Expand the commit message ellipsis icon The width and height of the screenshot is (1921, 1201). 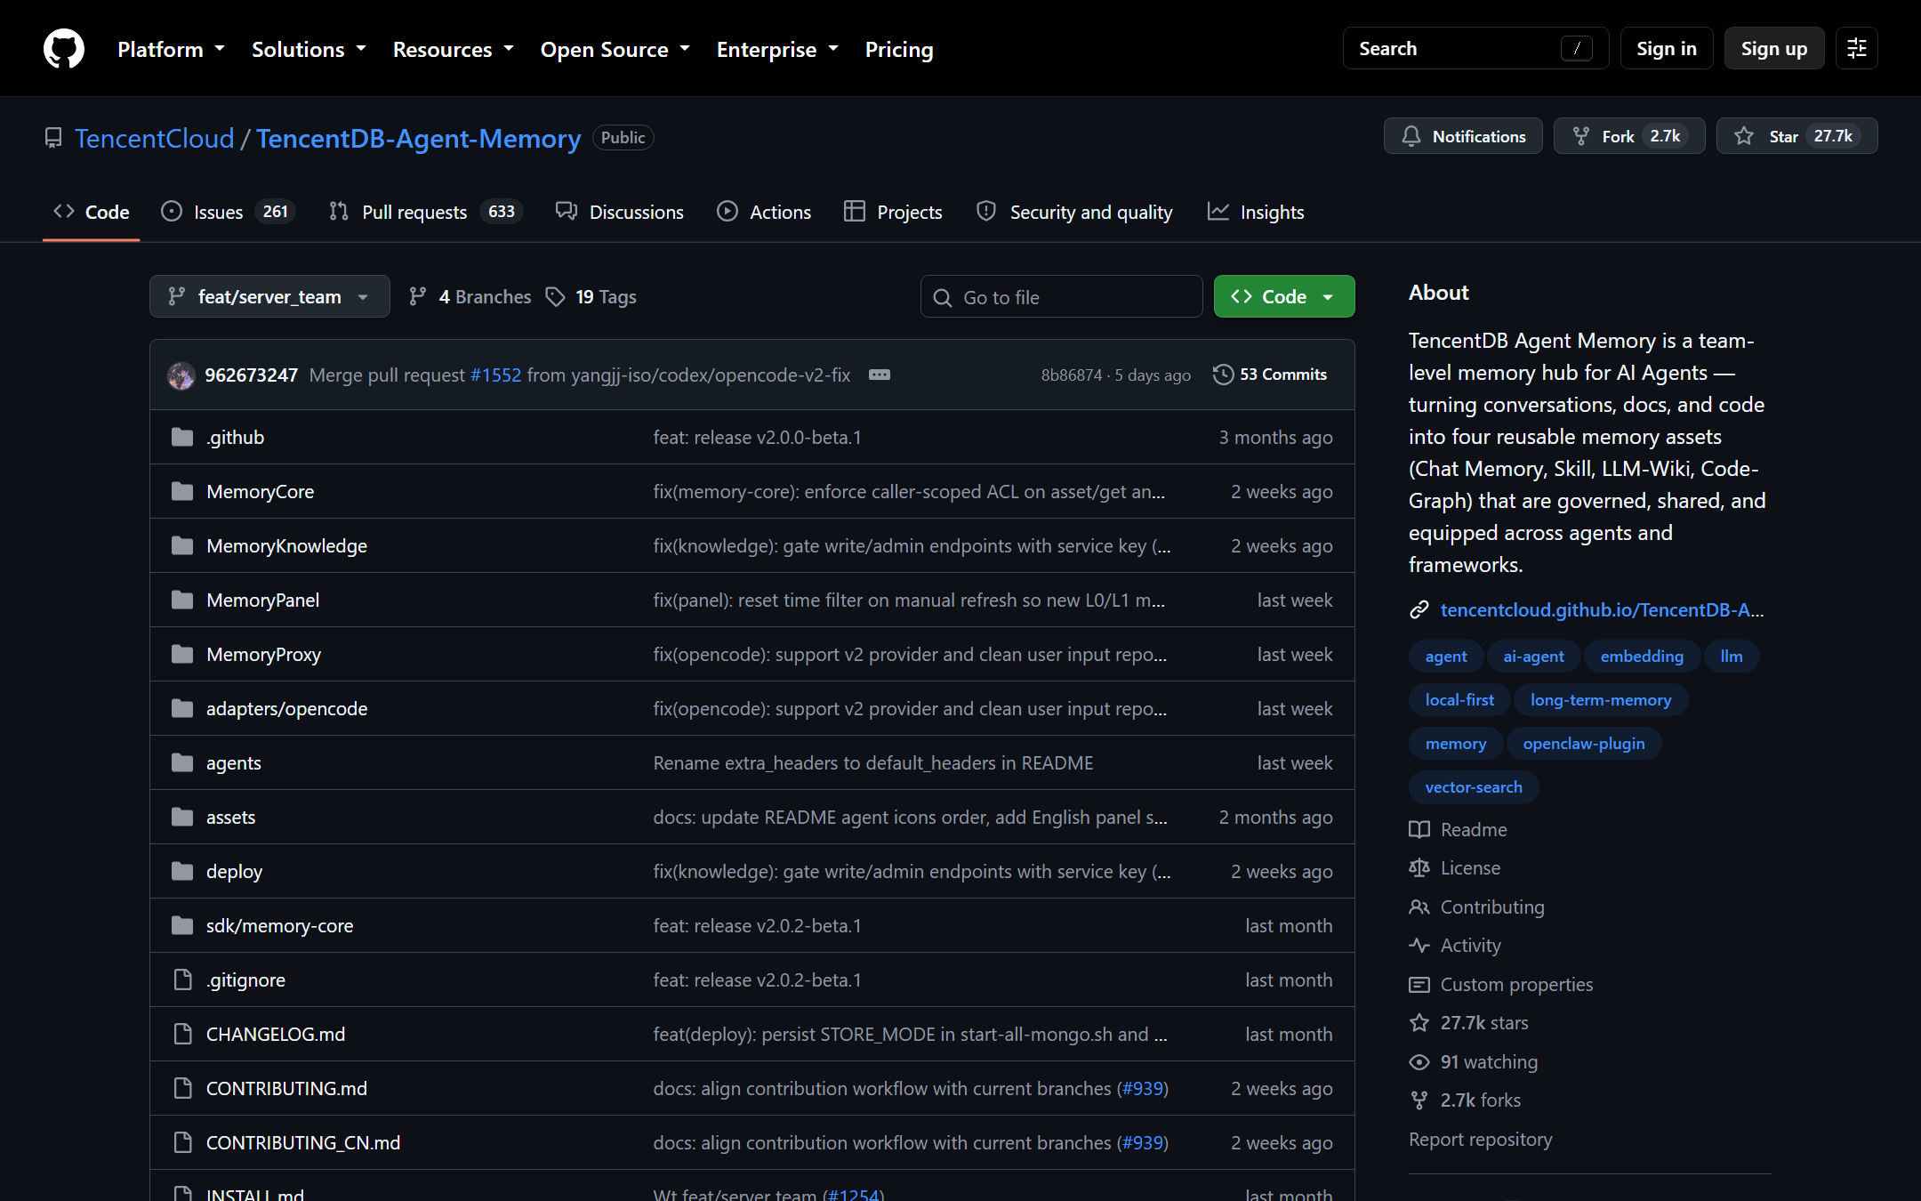click(x=880, y=375)
